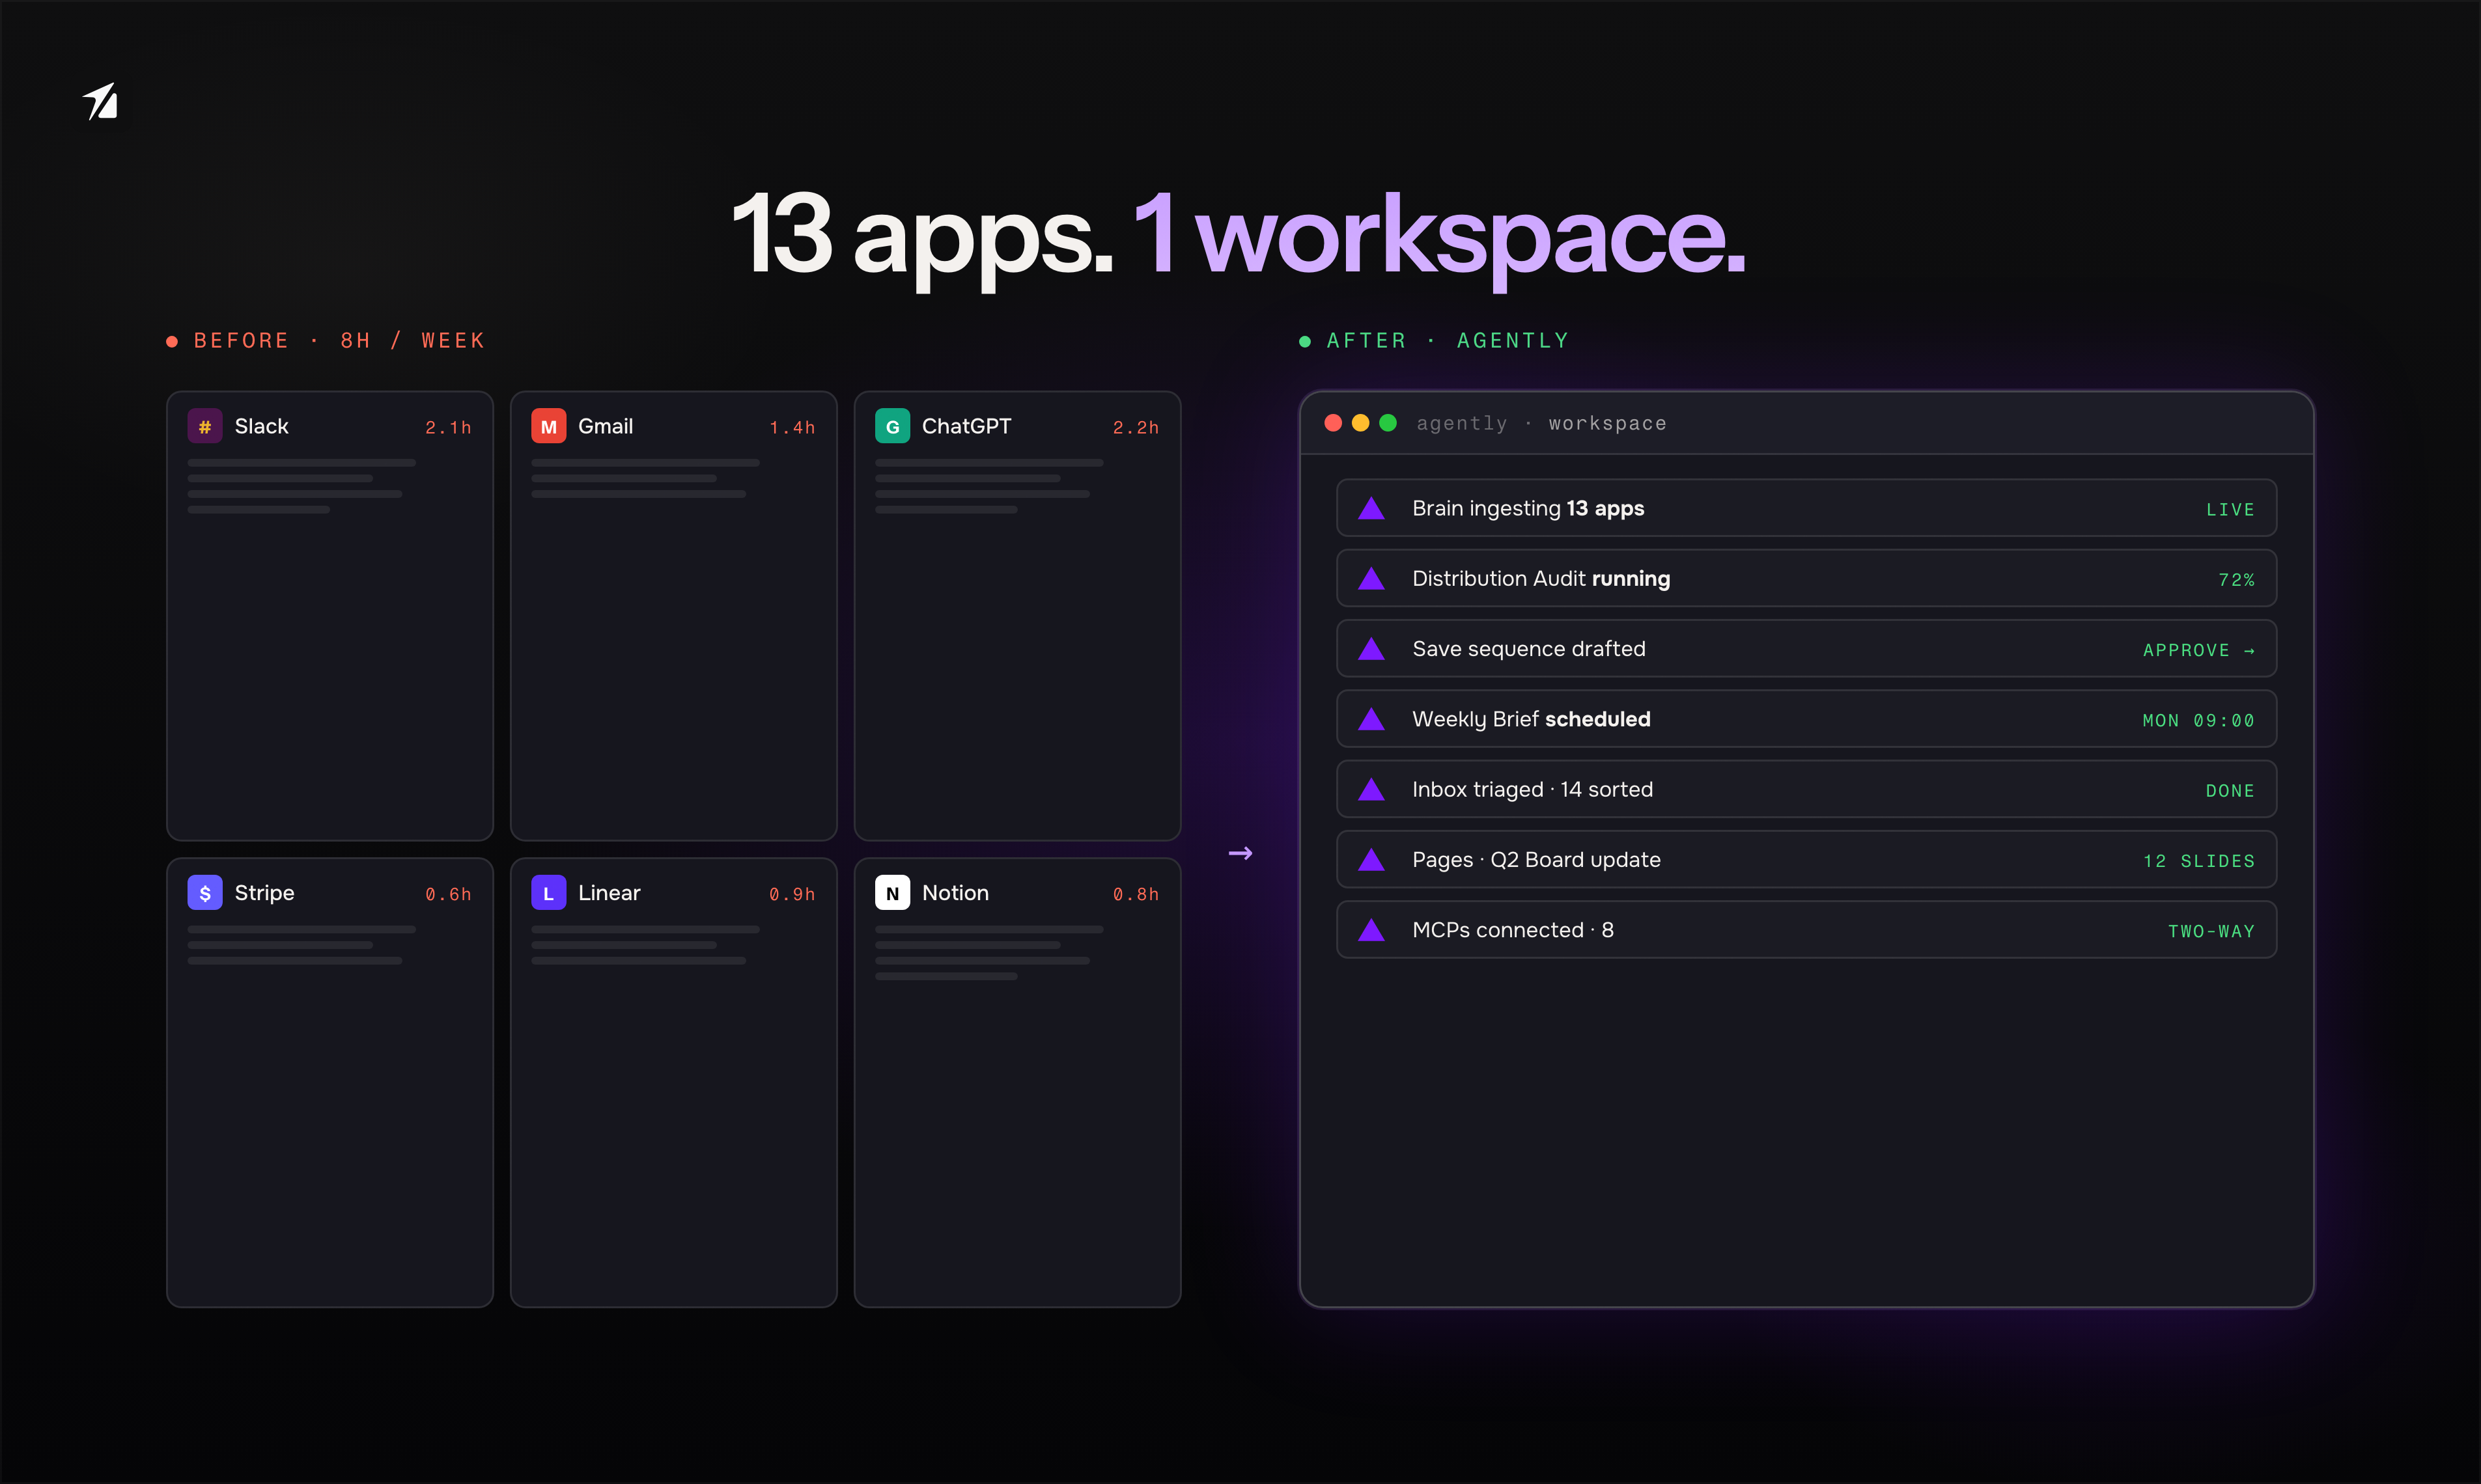
Task: Select the 'Brain ingesting 13 apps' text
Action: (x=1528, y=509)
